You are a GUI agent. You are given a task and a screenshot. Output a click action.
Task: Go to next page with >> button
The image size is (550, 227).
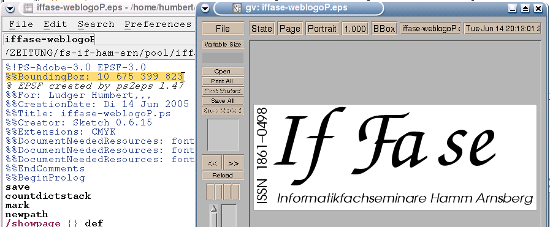(233, 163)
